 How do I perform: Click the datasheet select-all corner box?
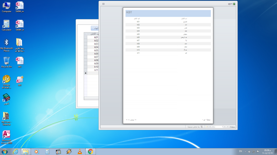pyautogui.click(x=86, y=34)
